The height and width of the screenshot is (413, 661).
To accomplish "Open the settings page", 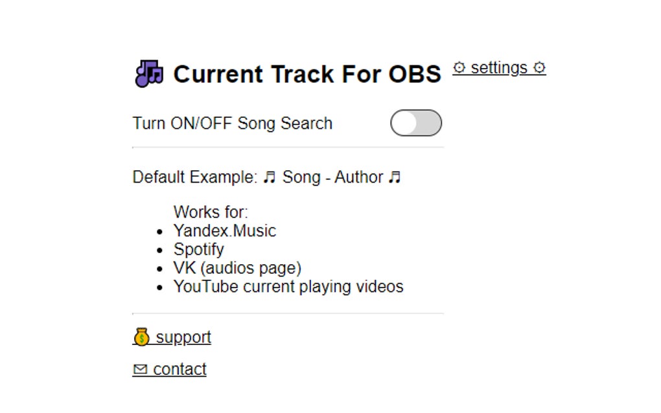I will 500,67.
